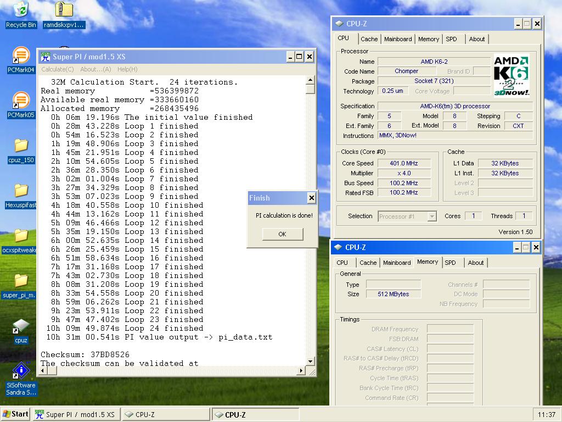Click the 'PI value output -> pi_data.txt' line
This screenshot has height=422, width=562.
[160, 337]
